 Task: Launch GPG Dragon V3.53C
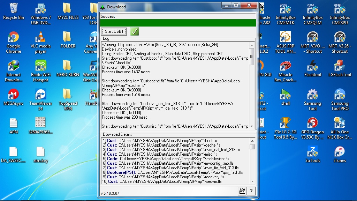tap(312, 128)
